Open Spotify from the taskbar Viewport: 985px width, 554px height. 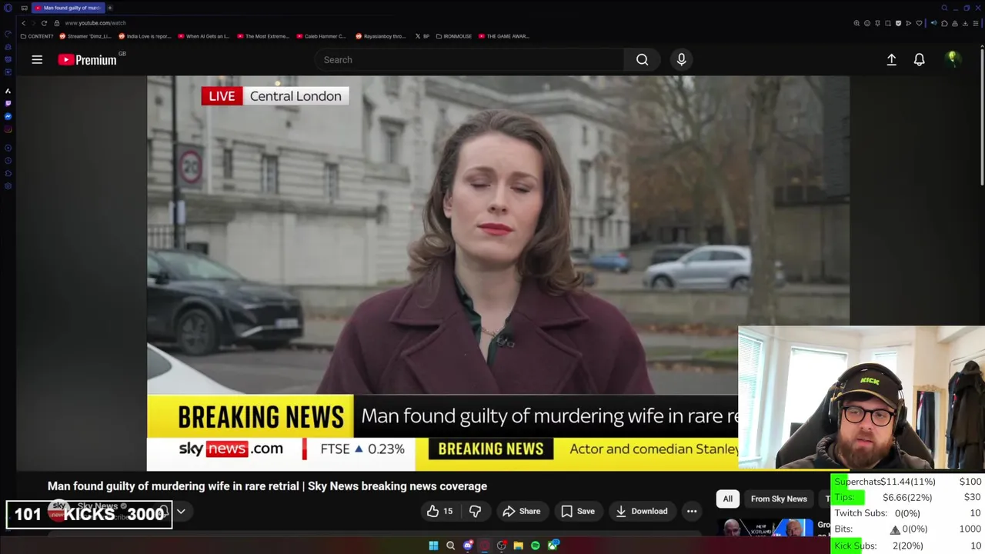pos(535,546)
